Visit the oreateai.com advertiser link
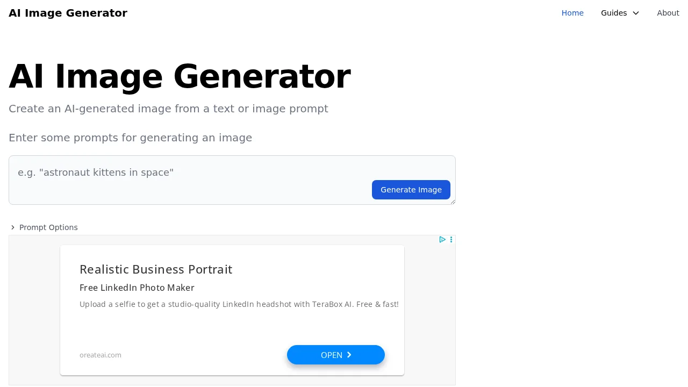This screenshot has height=387, width=688. (100, 355)
